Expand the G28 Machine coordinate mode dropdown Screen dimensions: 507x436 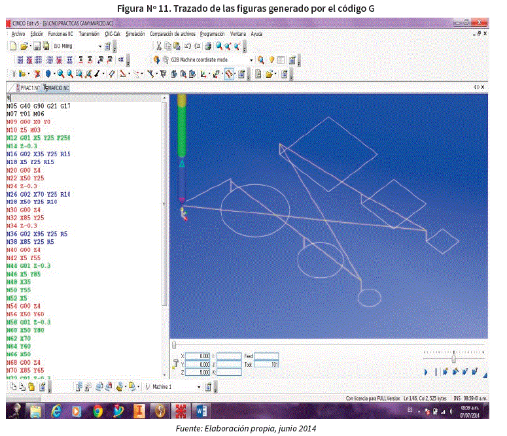coord(251,60)
